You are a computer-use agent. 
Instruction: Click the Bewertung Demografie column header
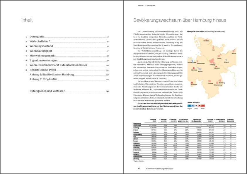click(x=231, y=120)
